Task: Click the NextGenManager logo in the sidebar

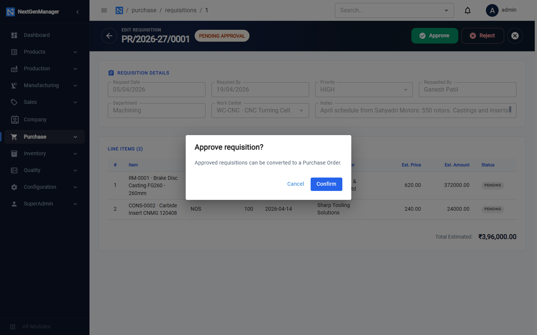Action: pos(10,12)
